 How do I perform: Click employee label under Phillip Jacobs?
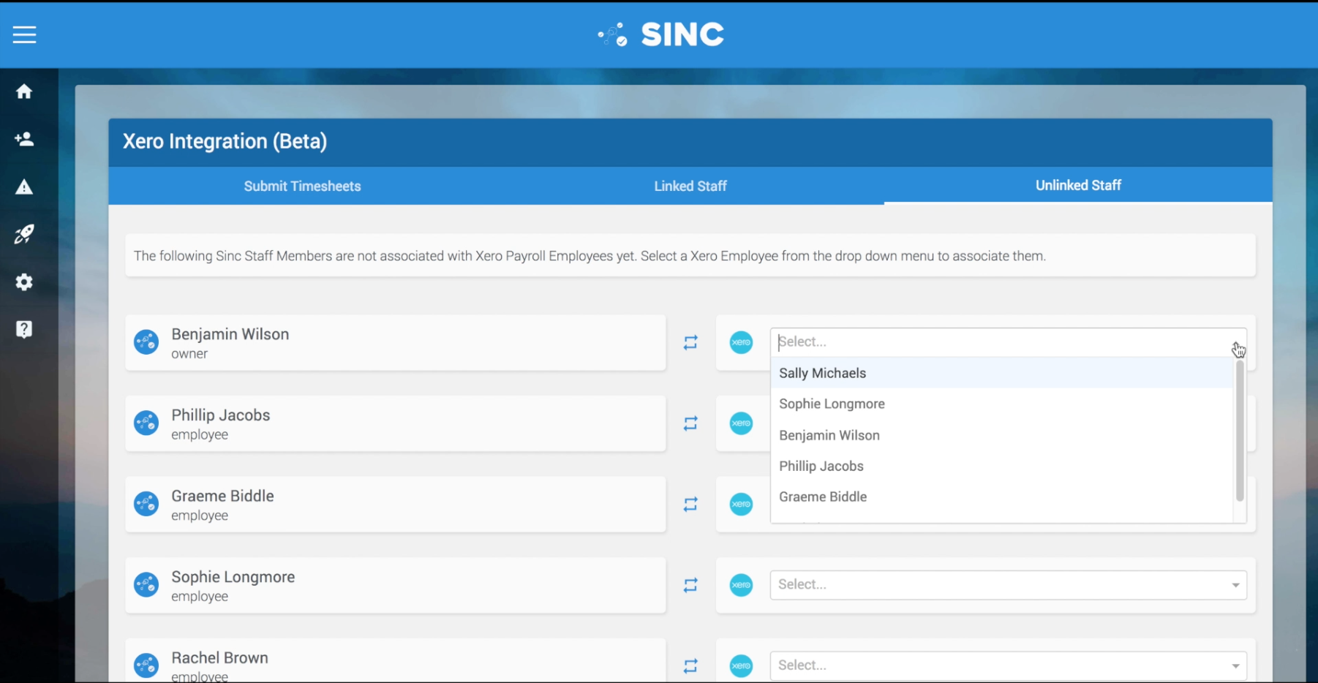tap(200, 435)
